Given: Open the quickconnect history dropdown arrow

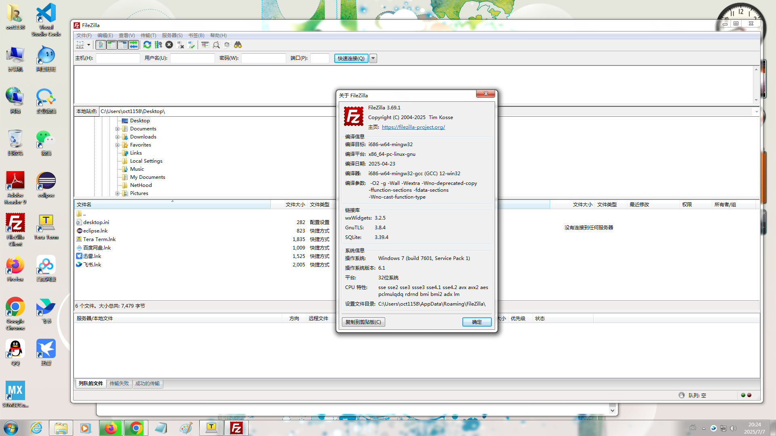Looking at the screenshot, I should point(373,58).
